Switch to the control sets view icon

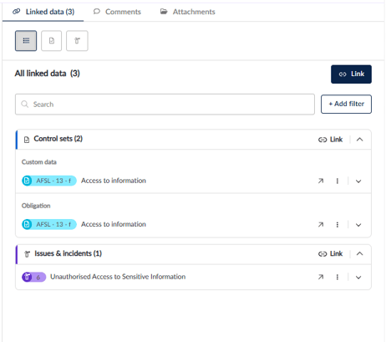[51, 41]
